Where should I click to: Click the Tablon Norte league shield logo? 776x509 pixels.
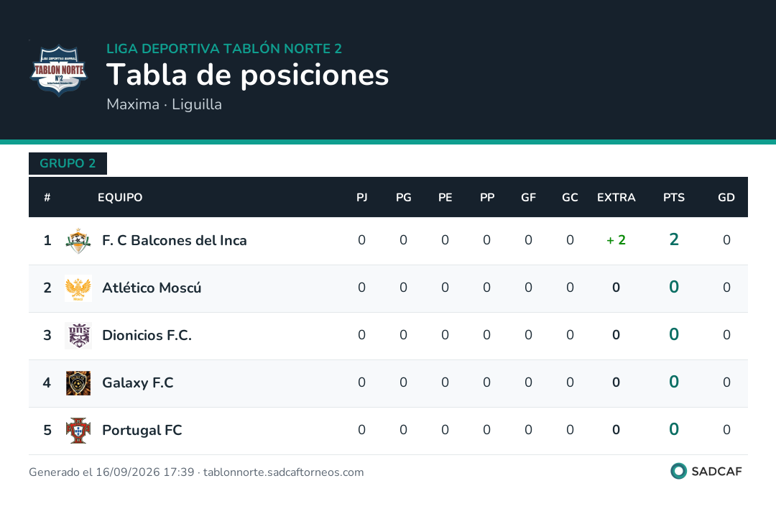click(x=59, y=70)
